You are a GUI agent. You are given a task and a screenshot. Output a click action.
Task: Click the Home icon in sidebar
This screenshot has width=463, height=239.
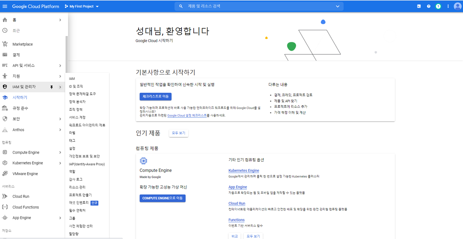pos(5,20)
